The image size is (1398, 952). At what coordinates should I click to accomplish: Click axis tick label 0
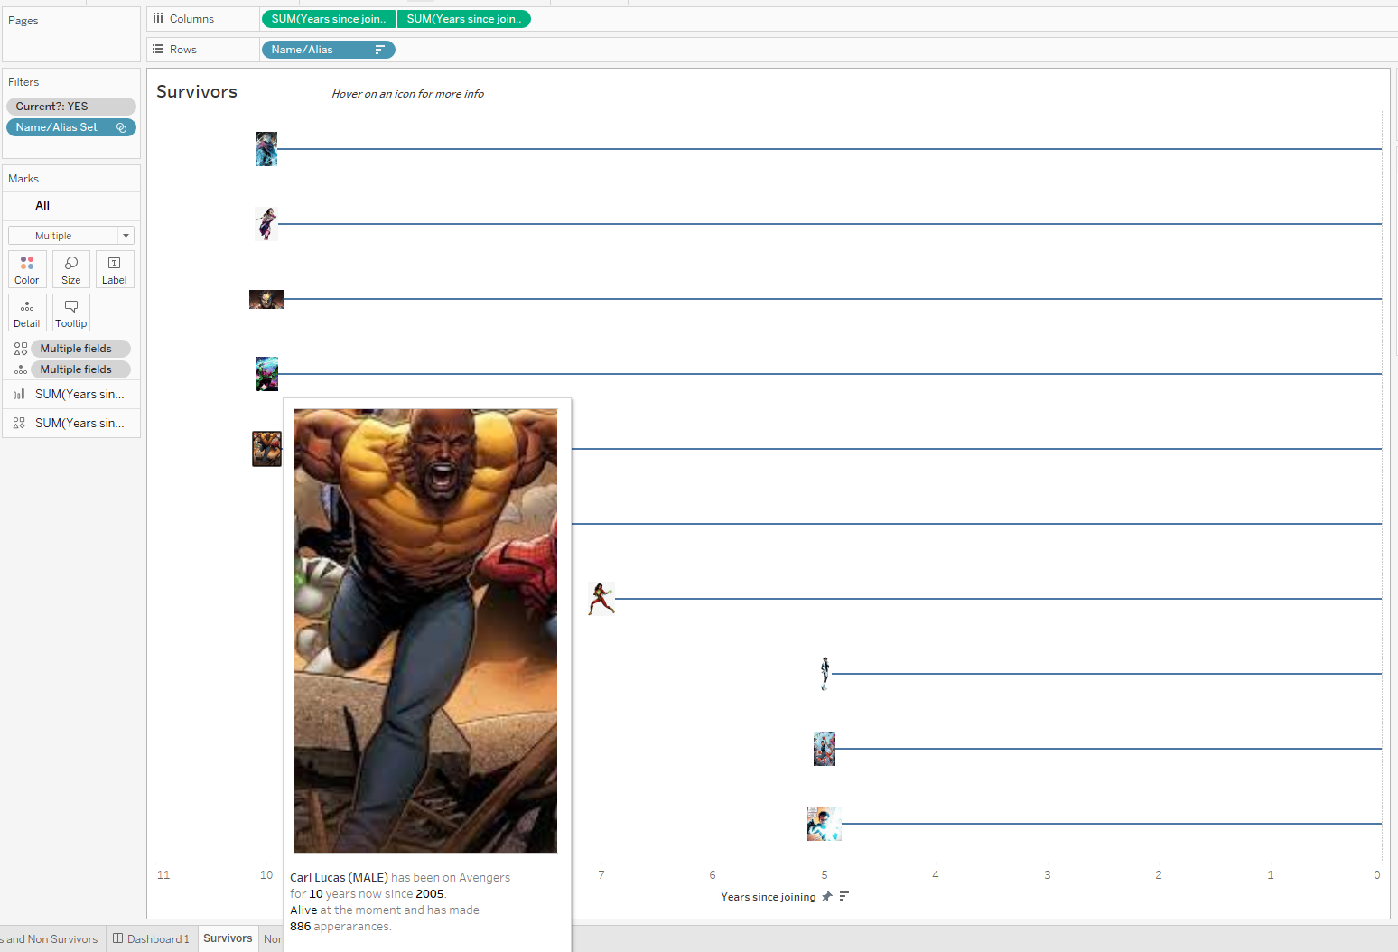point(1377,875)
